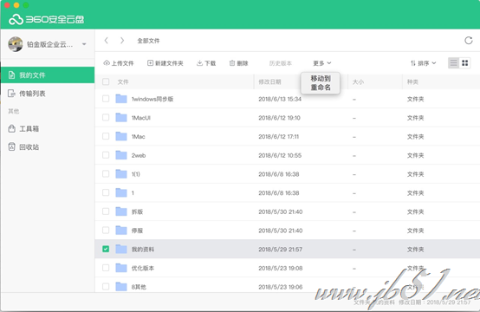Switch to grid view
Viewport: 480px width, 312px height.
[464, 63]
